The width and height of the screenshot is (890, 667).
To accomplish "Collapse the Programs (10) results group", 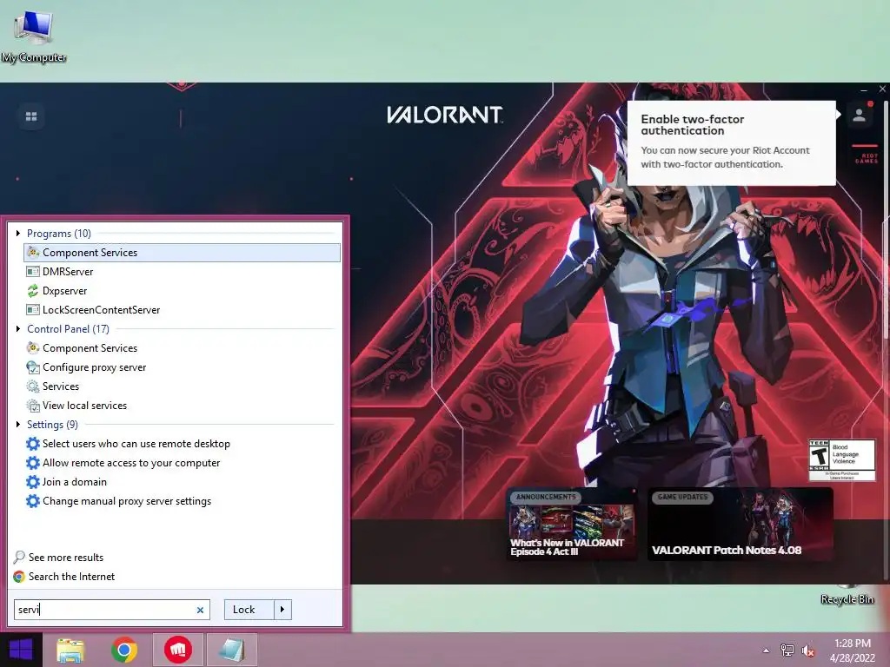I will pyautogui.click(x=18, y=233).
